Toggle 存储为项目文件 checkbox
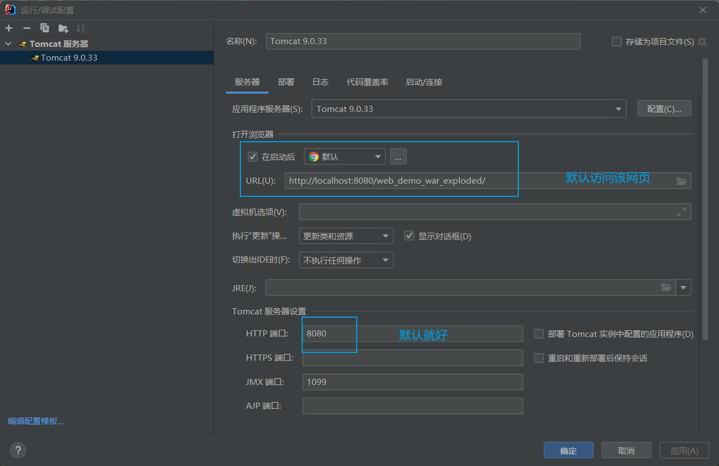This screenshot has height=466, width=719. pos(617,41)
